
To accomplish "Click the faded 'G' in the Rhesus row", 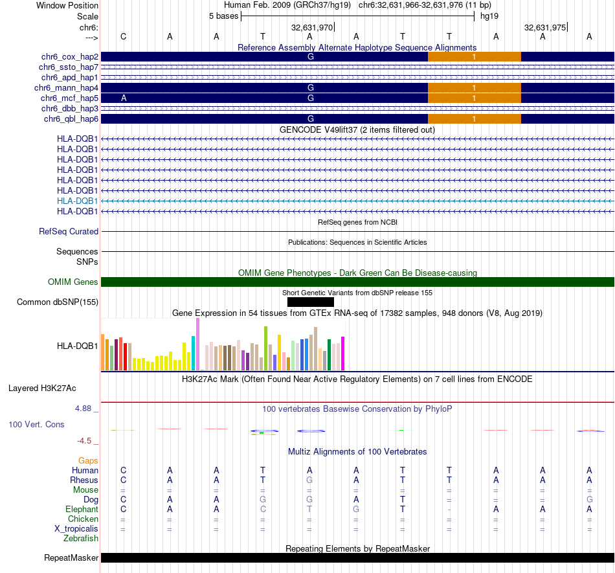I will [309, 480].
